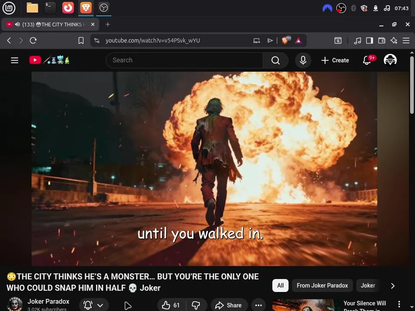Open more actions ellipsis button
415x311 pixels.
[259, 305]
